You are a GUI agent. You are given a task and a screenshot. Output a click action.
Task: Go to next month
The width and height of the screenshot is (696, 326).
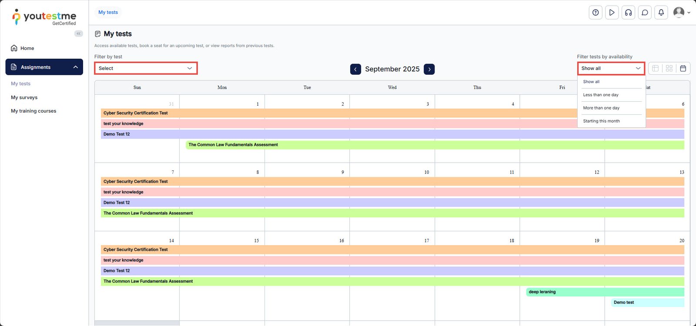pyautogui.click(x=429, y=69)
